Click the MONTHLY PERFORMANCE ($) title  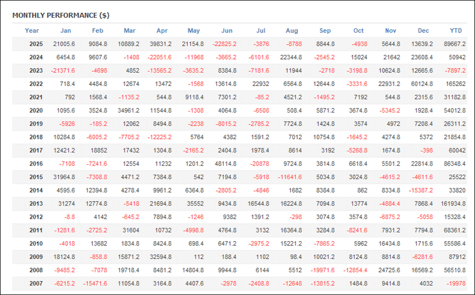click(x=61, y=15)
